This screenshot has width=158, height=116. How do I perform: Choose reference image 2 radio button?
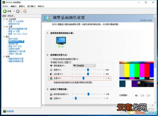click(142, 95)
